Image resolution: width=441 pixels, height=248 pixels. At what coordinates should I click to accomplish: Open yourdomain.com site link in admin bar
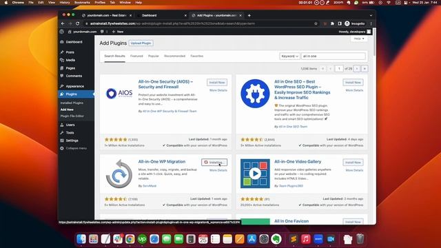click(82, 32)
